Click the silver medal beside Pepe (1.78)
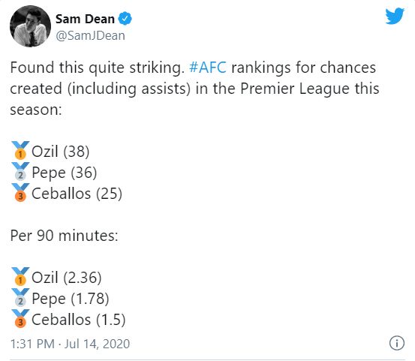The height and width of the screenshot is (361, 415). pos(20,297)
